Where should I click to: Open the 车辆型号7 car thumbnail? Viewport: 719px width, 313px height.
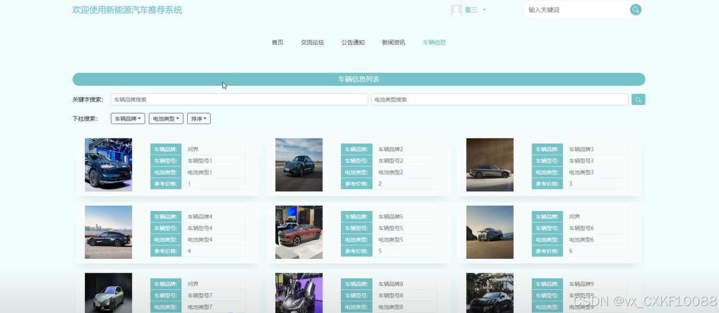(x=108, y=293)
